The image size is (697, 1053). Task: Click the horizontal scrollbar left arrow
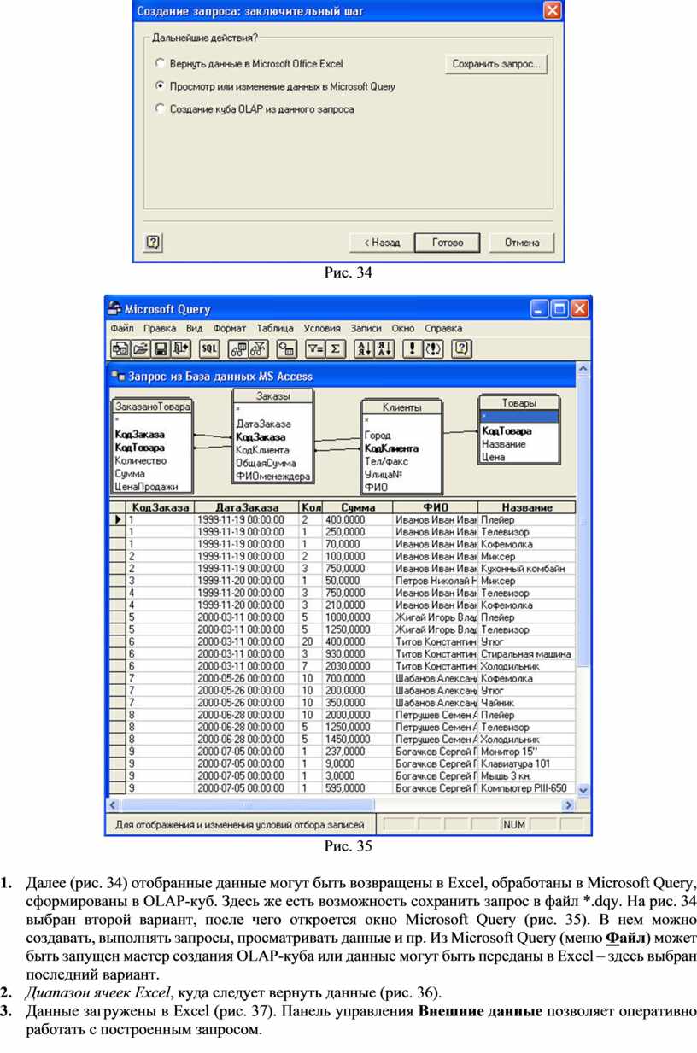point(112,805)
